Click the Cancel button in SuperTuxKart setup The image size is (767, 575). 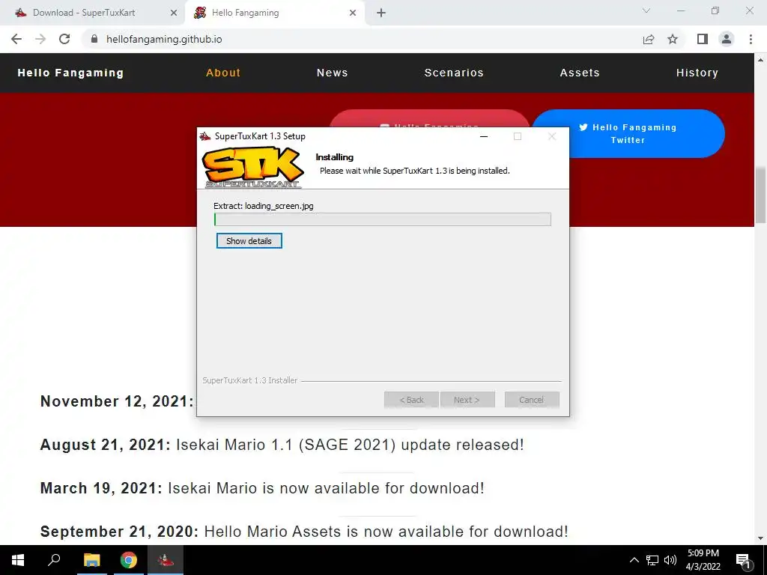tap(531, 400)
